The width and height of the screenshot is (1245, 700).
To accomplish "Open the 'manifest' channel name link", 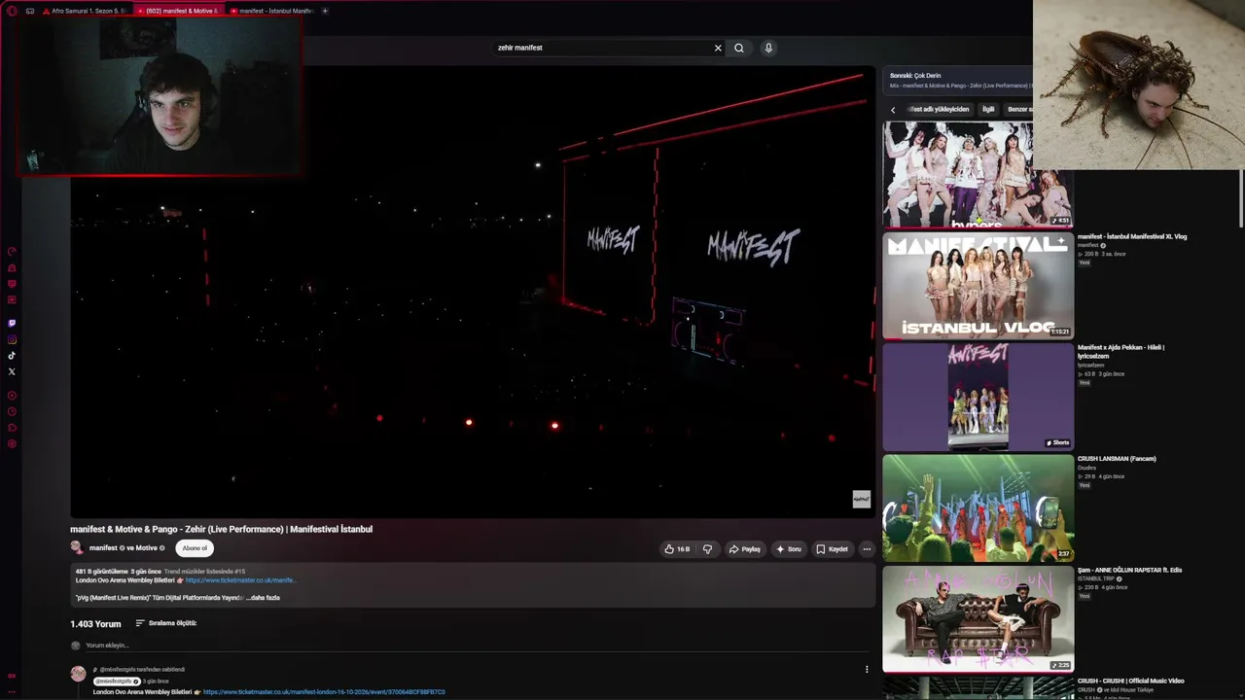I will (x=103, y=548).
